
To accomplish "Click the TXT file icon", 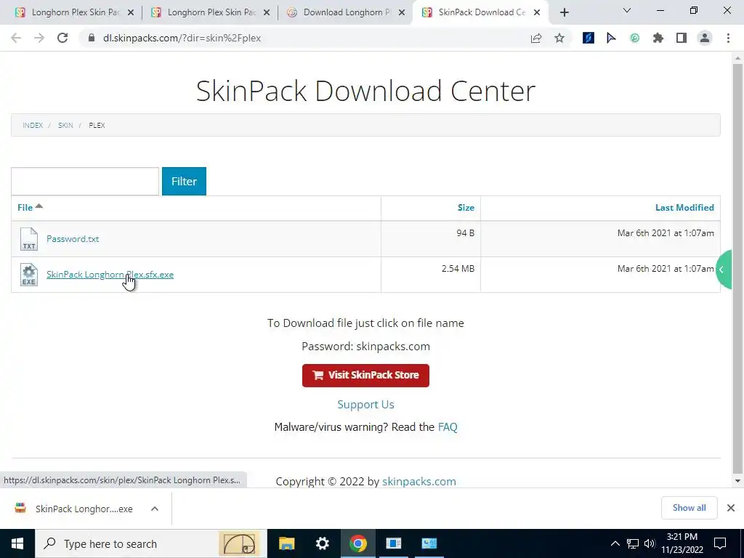I will pos(29,238).
